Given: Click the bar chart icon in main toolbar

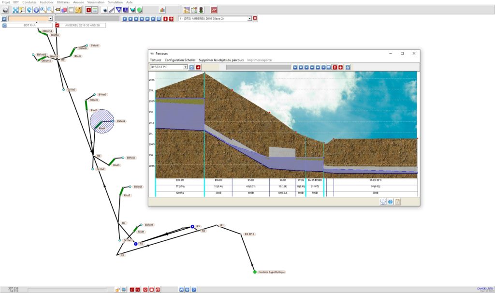Looking at the screenshot, I should pos(162,10).
